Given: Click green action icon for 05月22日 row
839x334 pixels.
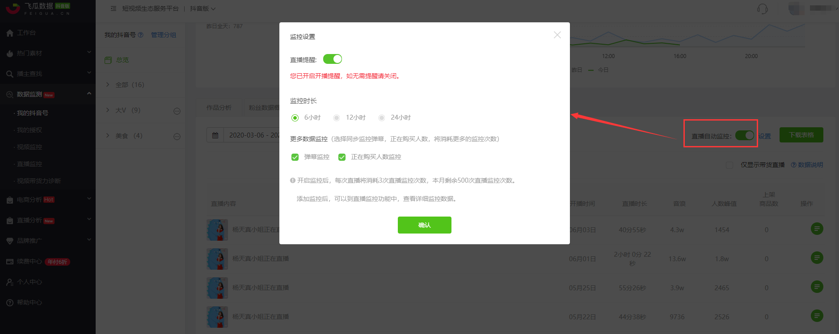Looking at the screenshot, I should [817, 316].
